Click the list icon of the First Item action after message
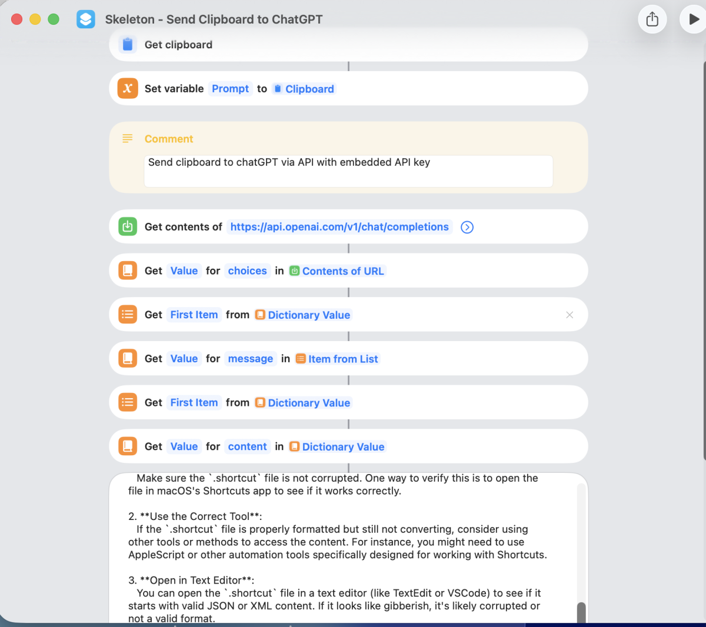This screenshot has width=706, height=627. click(128, 402)
